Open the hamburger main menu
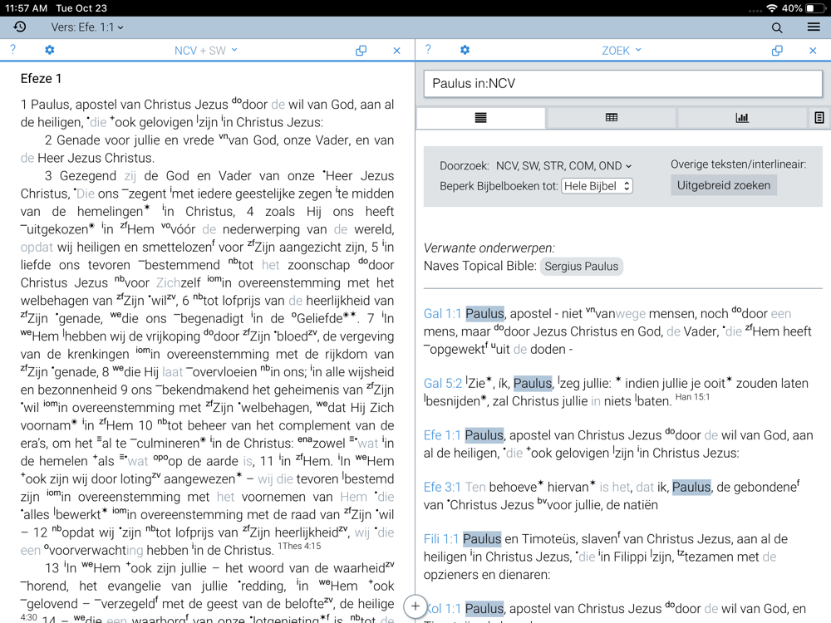This screenshot has height=623, width=831. point(814,27)
